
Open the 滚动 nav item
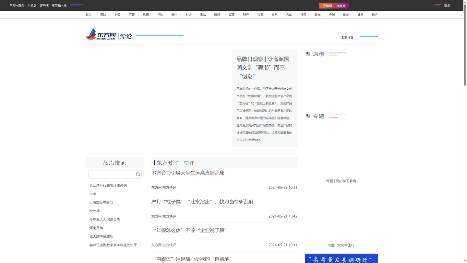click(x=103, y=15)
